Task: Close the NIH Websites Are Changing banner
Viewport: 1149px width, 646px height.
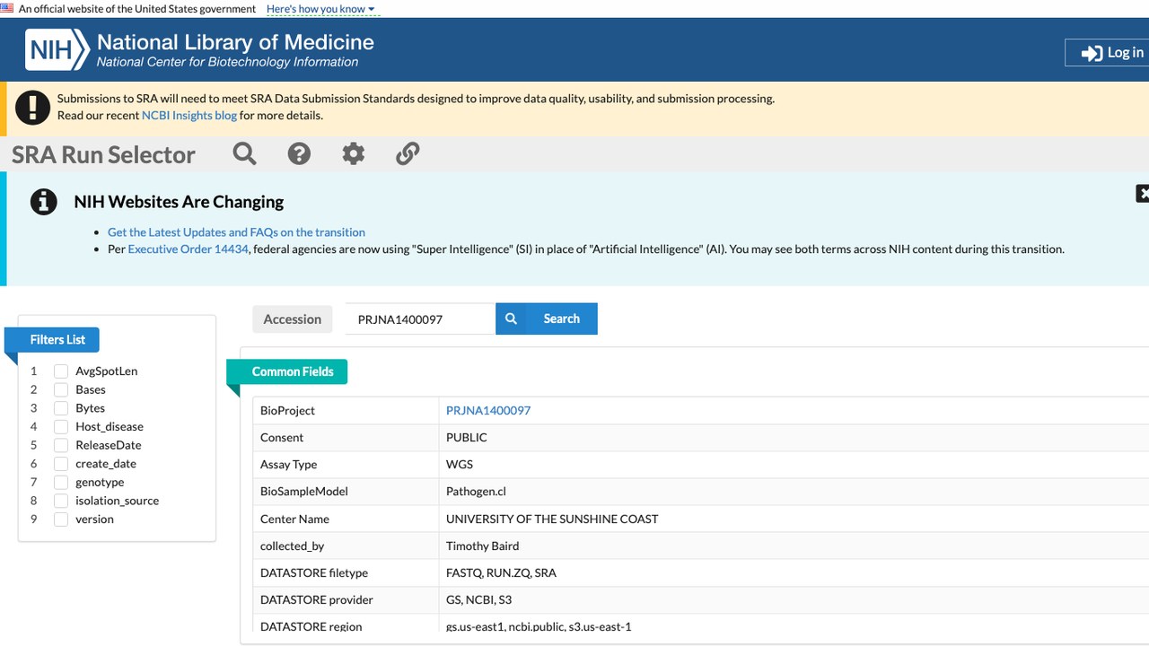Action: (x=1143, y=193)
